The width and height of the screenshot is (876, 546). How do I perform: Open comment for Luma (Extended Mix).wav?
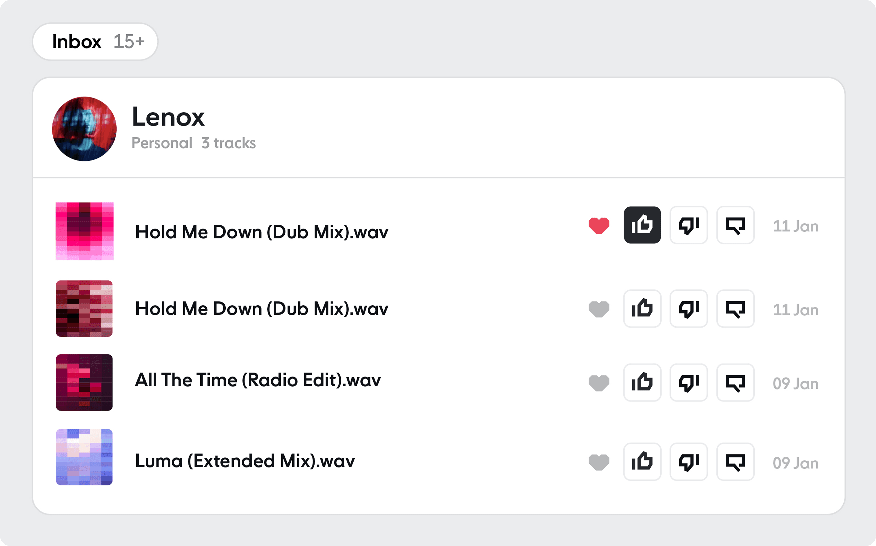[735, 461]
